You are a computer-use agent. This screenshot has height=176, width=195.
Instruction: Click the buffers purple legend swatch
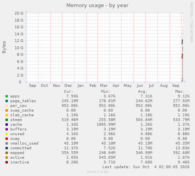click(7, 129)
